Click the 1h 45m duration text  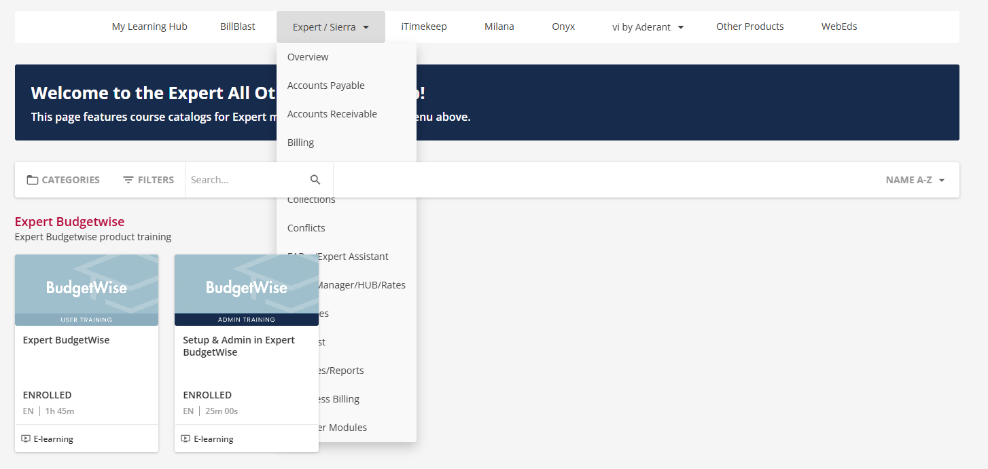(60, 411)
